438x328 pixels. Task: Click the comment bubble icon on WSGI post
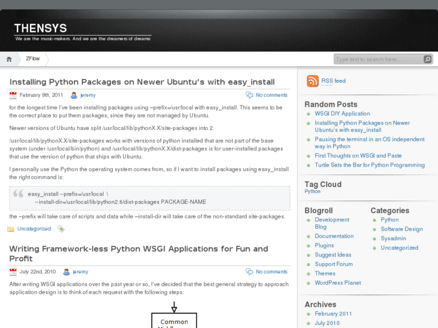tap(249, 271)
